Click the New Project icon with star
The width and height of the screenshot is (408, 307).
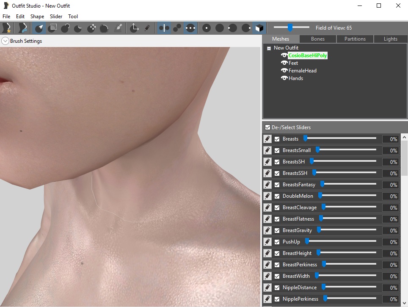[x=7, y=28]
